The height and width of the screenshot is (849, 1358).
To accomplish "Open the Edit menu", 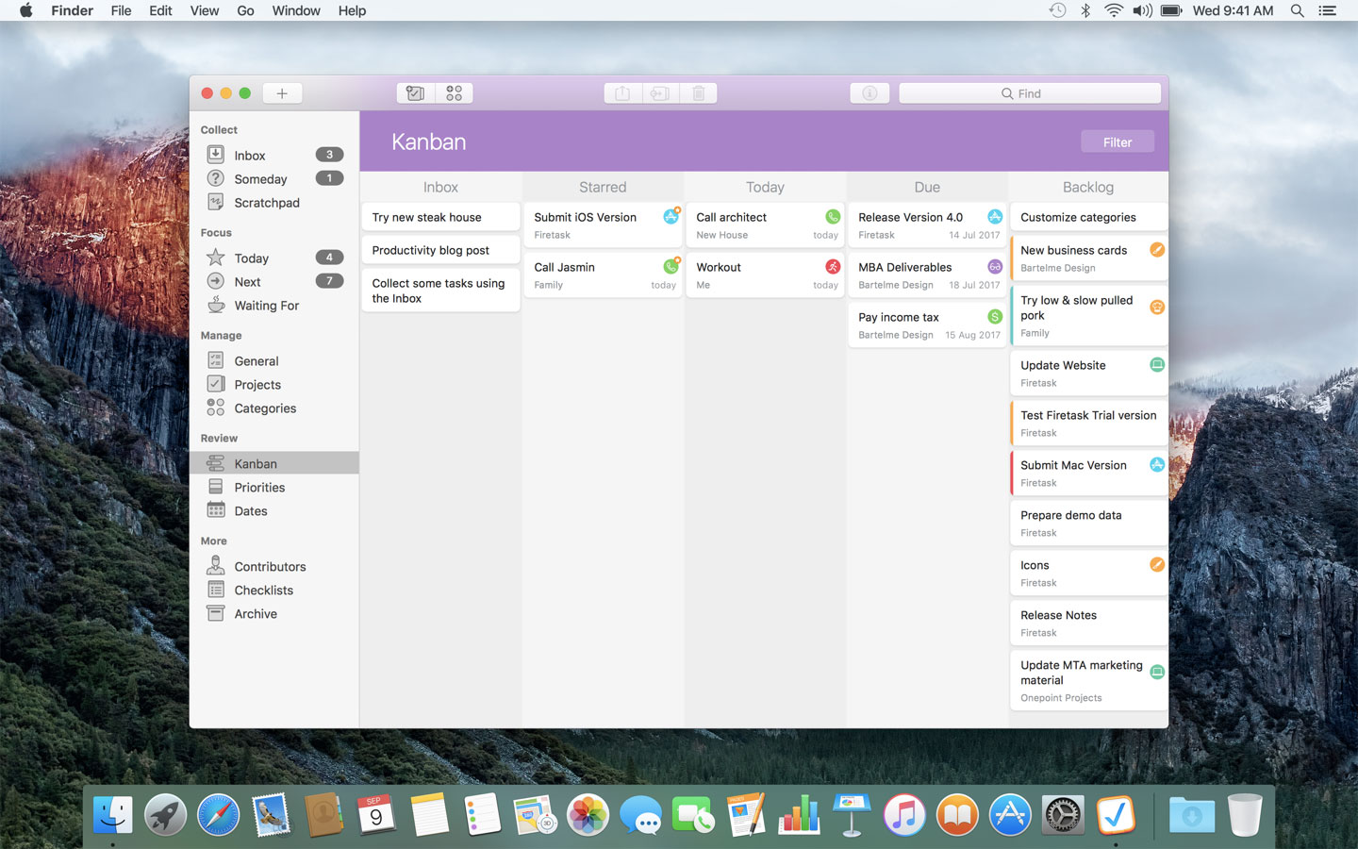I will tap(160, 10).
